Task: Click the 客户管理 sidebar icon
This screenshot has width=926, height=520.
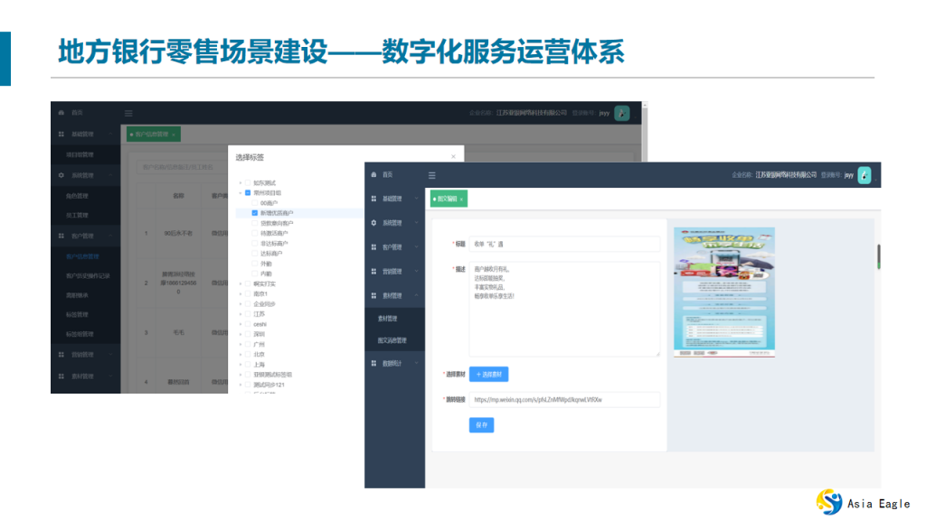Action: tap(373, 246)
